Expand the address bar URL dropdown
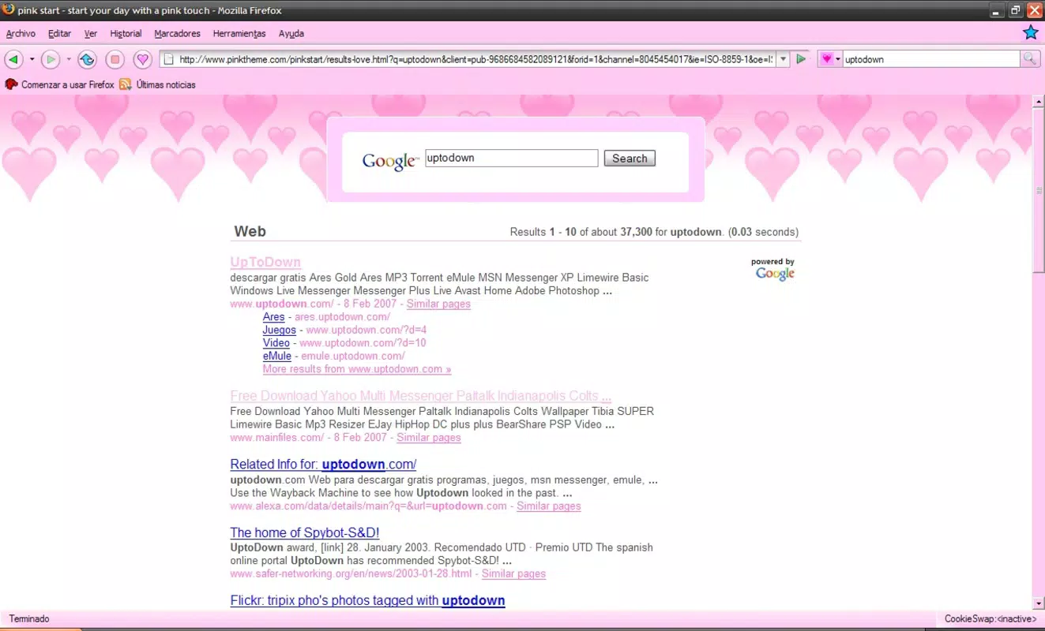Image resolution: width=1045 pixels, height=631 pixels. pyautogui.click(x=783, y=59)
